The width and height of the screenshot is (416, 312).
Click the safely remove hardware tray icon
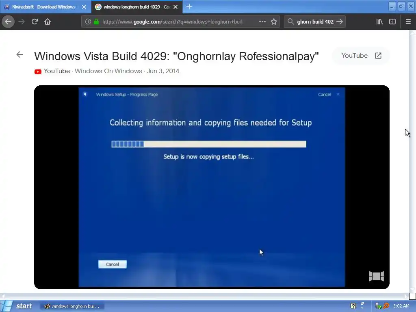(378, 306)
